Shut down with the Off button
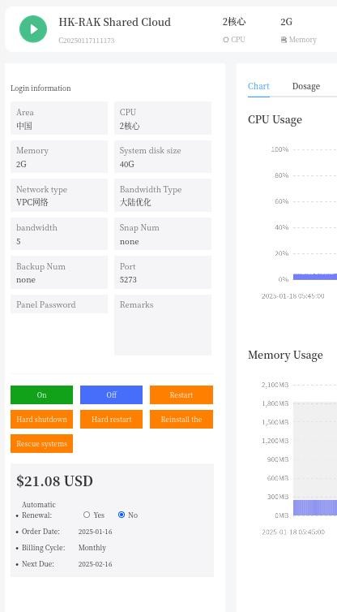The width and height of the screenshot is (337, 612). [112, 395]
